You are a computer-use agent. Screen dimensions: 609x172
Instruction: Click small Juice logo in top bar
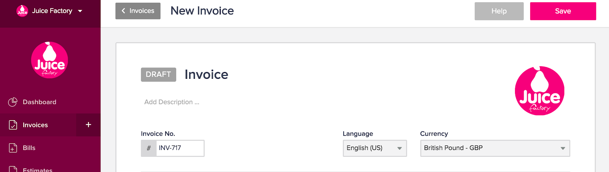pyautogui.click(x=22, y=11)
